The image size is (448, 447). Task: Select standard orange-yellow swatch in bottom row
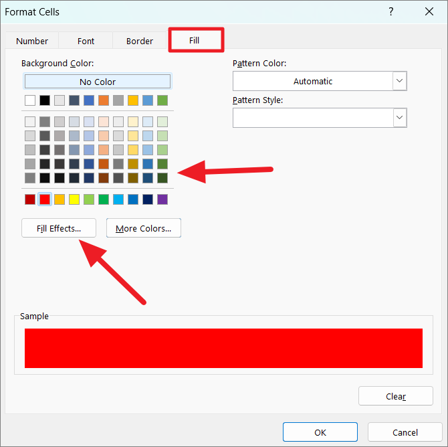[x=60, y=199]
